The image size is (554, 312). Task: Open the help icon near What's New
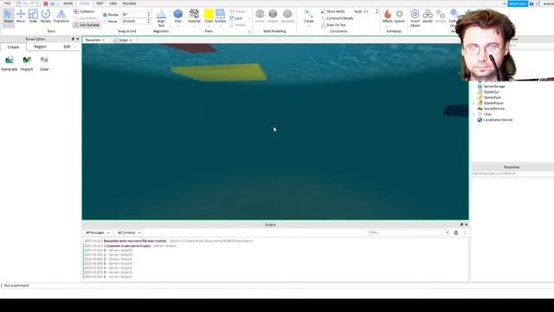(x=531, y=3)
